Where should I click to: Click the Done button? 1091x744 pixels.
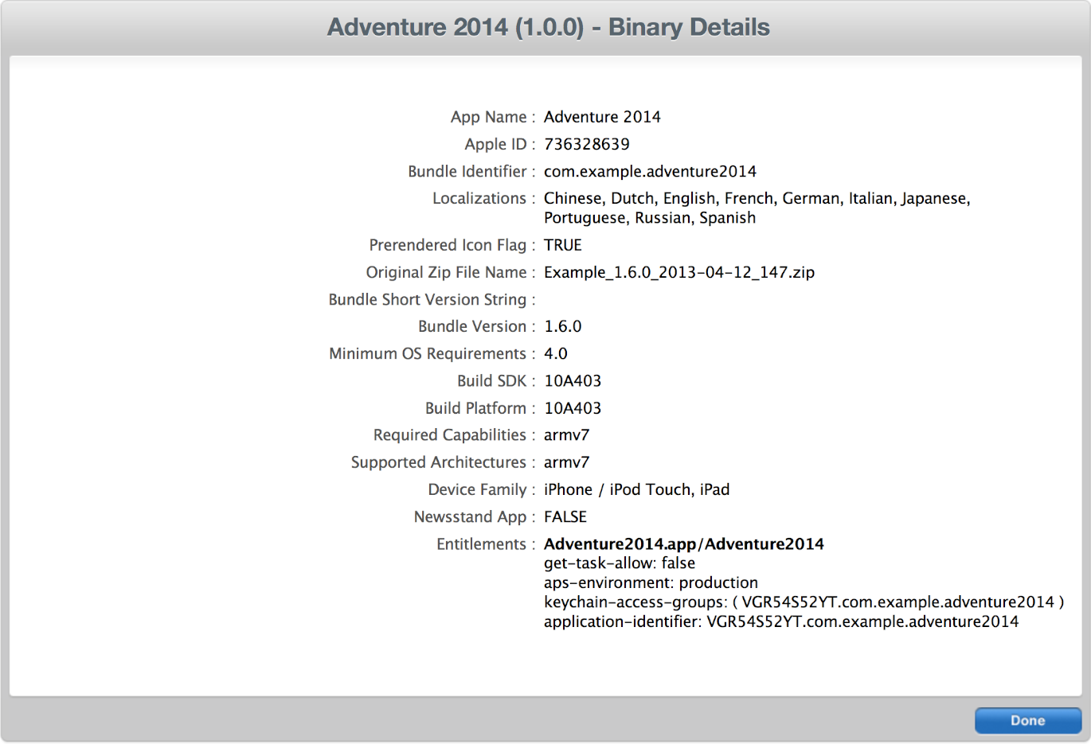1027,720
